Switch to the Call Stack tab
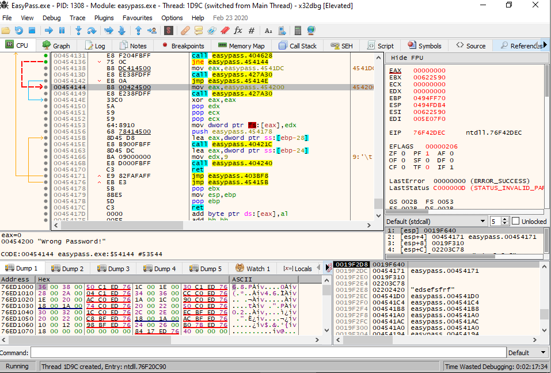 [298, 45]
